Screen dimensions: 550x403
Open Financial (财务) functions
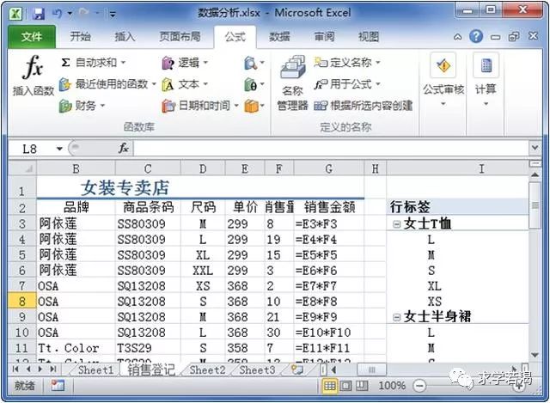[82, 106]
